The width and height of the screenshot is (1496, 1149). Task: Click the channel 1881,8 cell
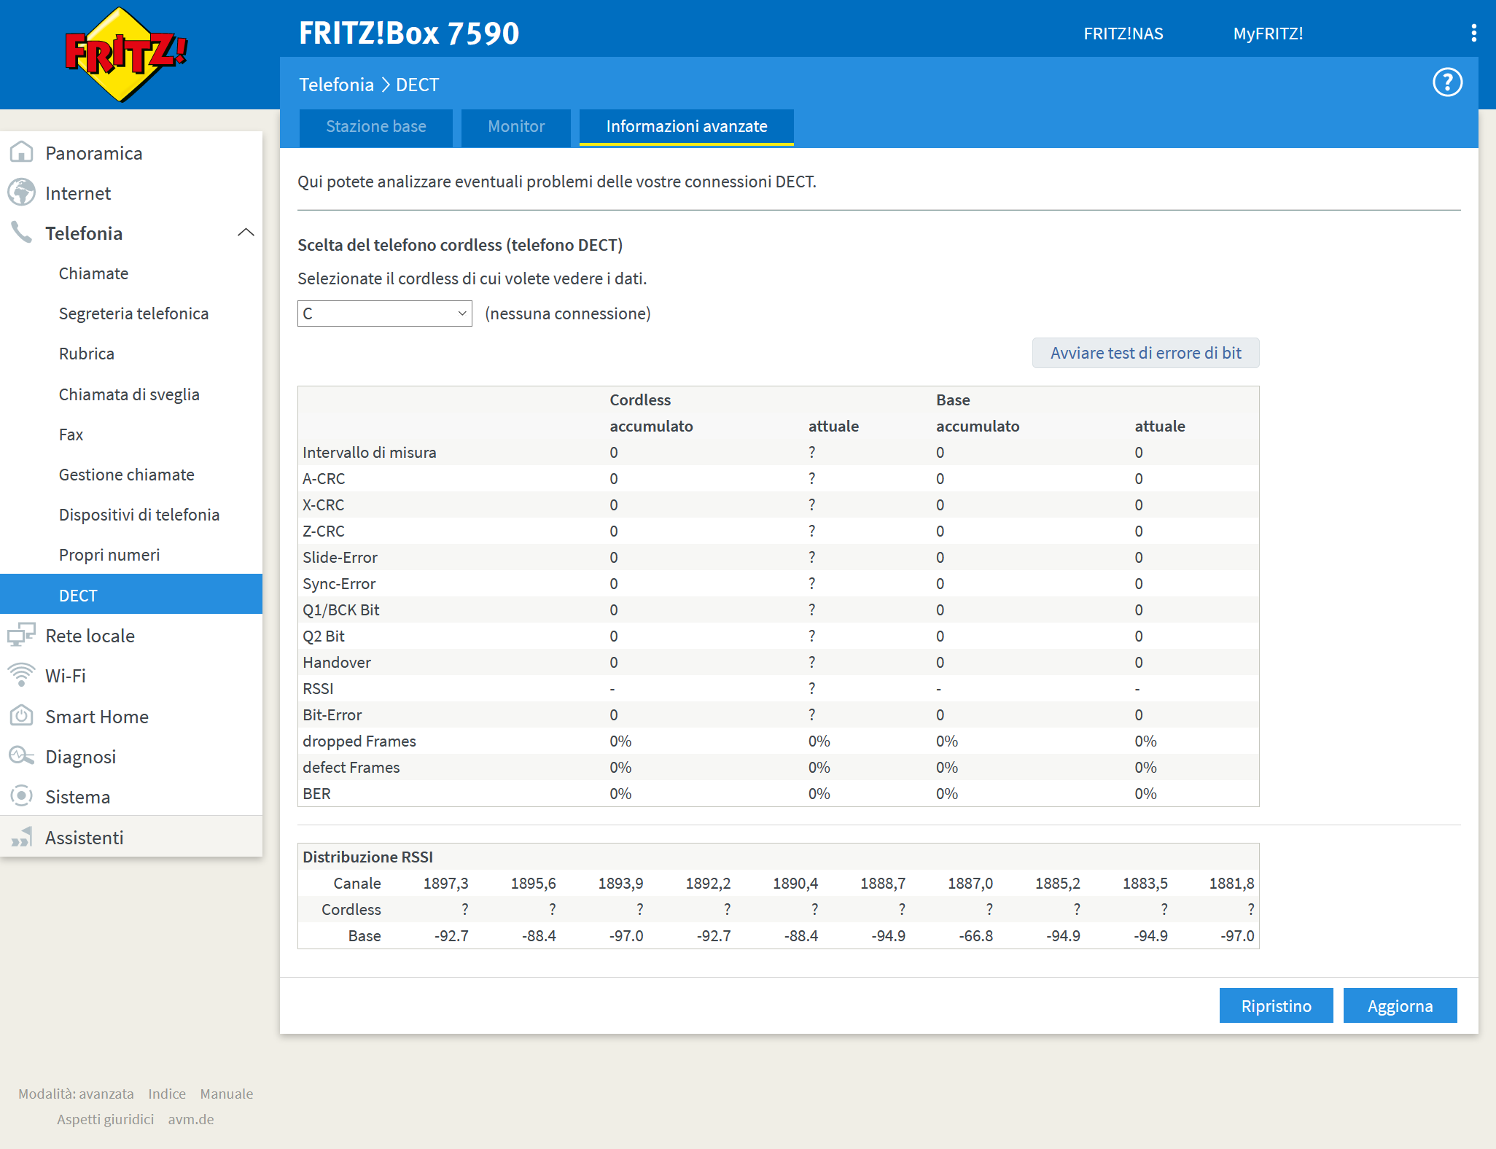1231,883
